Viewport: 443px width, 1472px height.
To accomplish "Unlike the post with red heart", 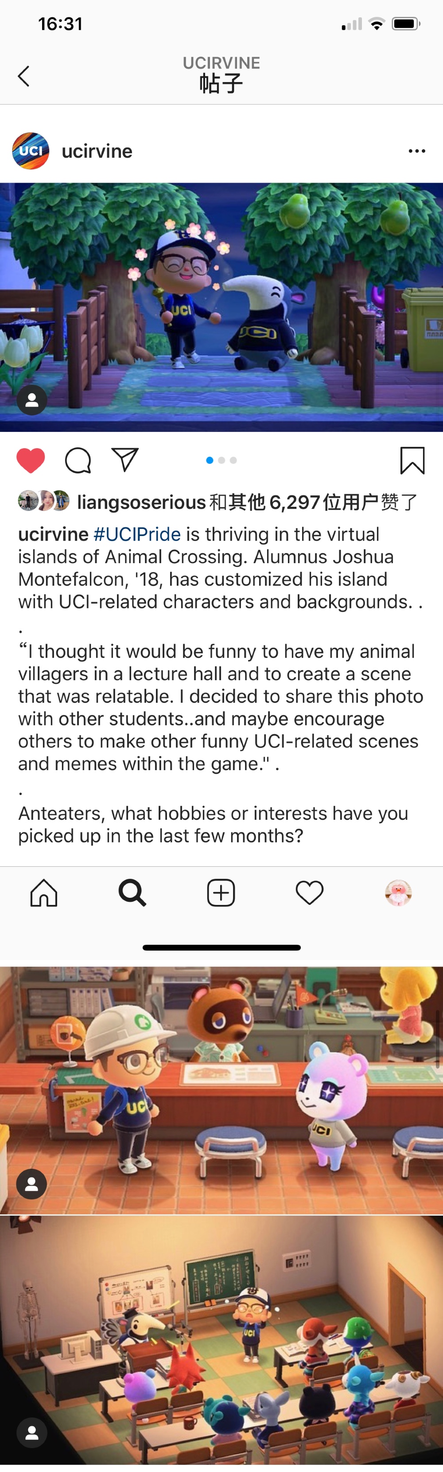I will [31, 461].
